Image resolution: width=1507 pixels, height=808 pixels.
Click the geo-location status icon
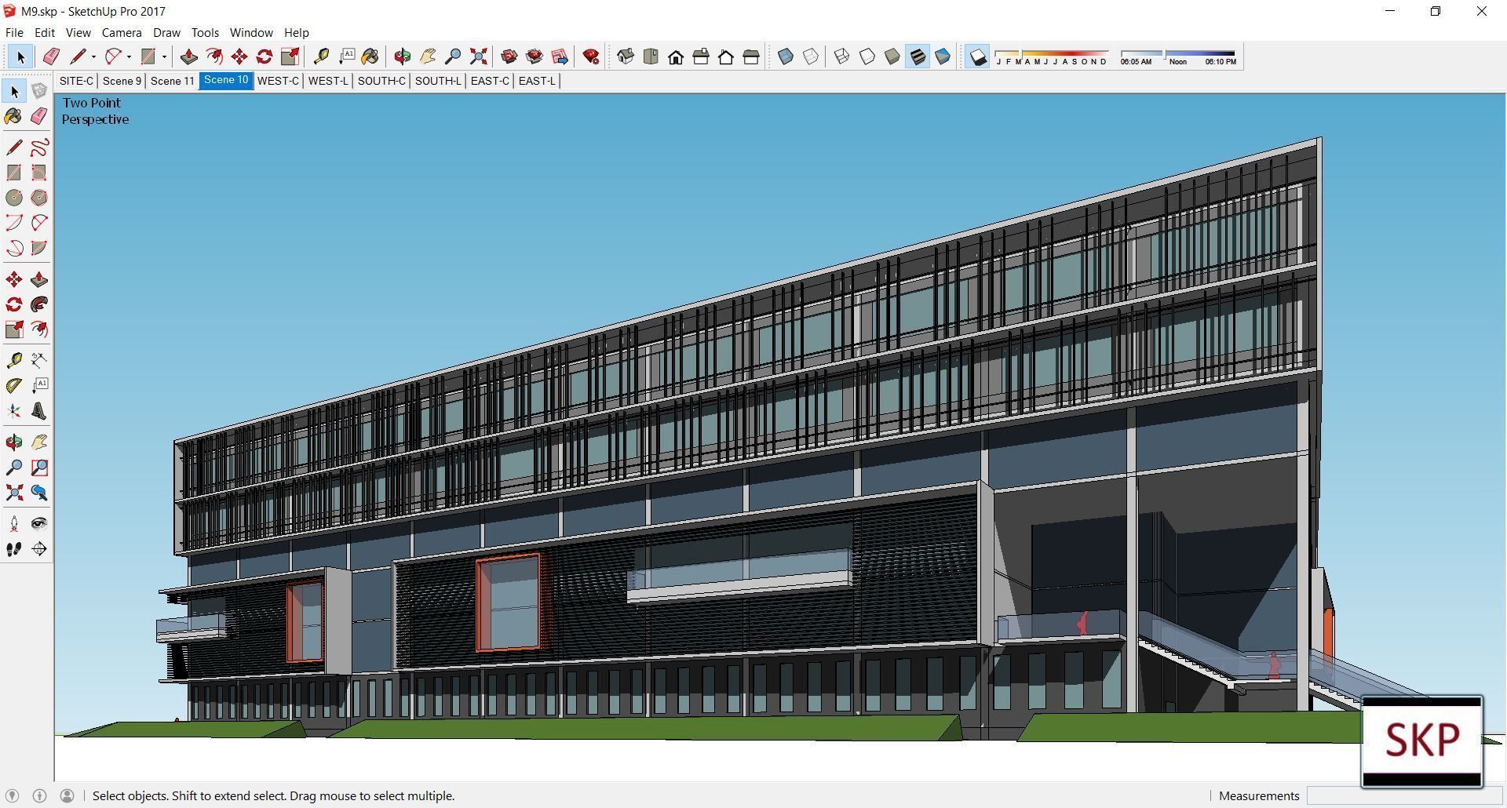click(12, 795)
